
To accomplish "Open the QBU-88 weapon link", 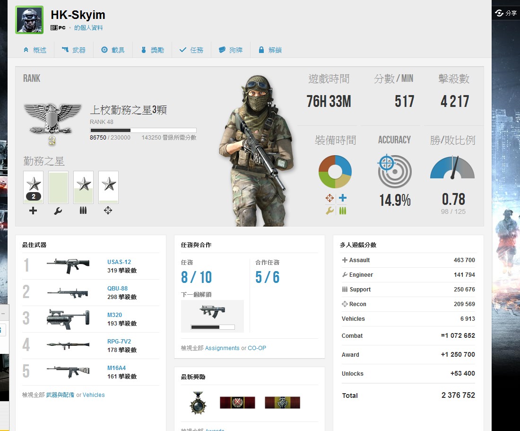I will (117, 288).
